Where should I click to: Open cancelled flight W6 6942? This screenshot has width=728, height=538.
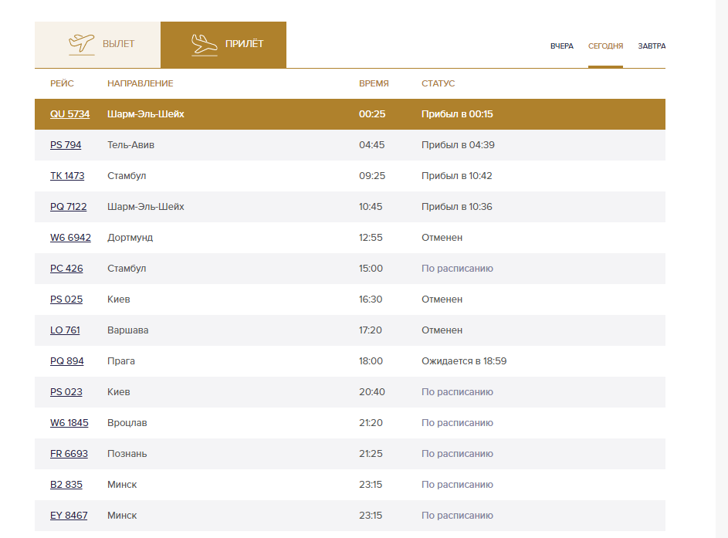point(70,238)
